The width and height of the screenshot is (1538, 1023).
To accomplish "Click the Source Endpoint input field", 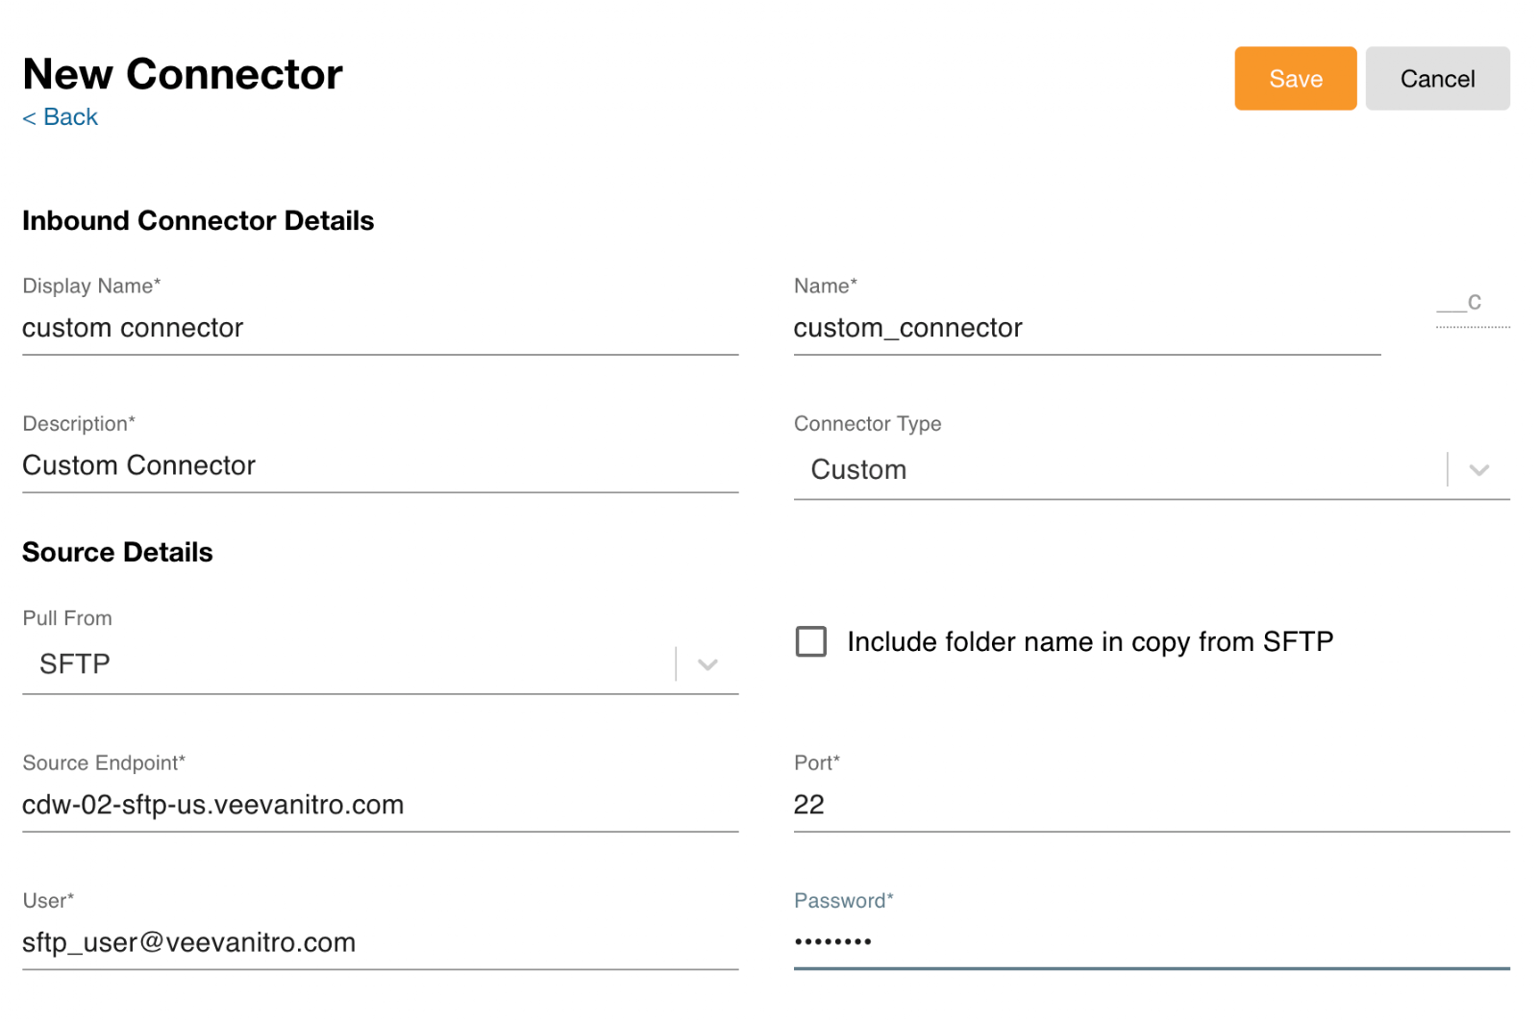I will coord(380,806).
